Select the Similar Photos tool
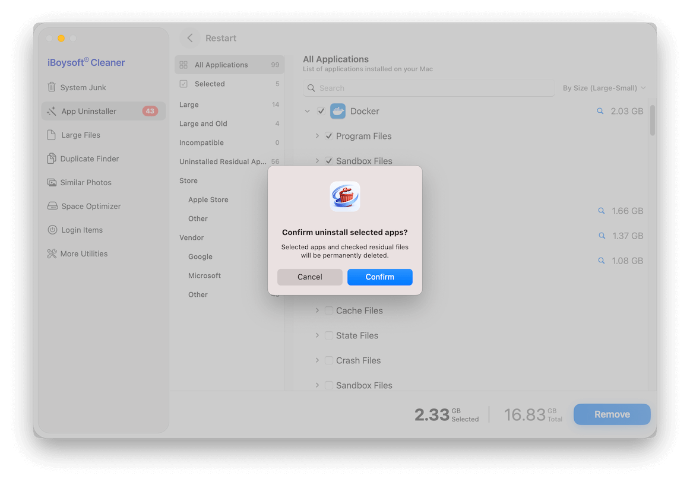Viewport: 690px width, 482px height. [x=86, y=182]
